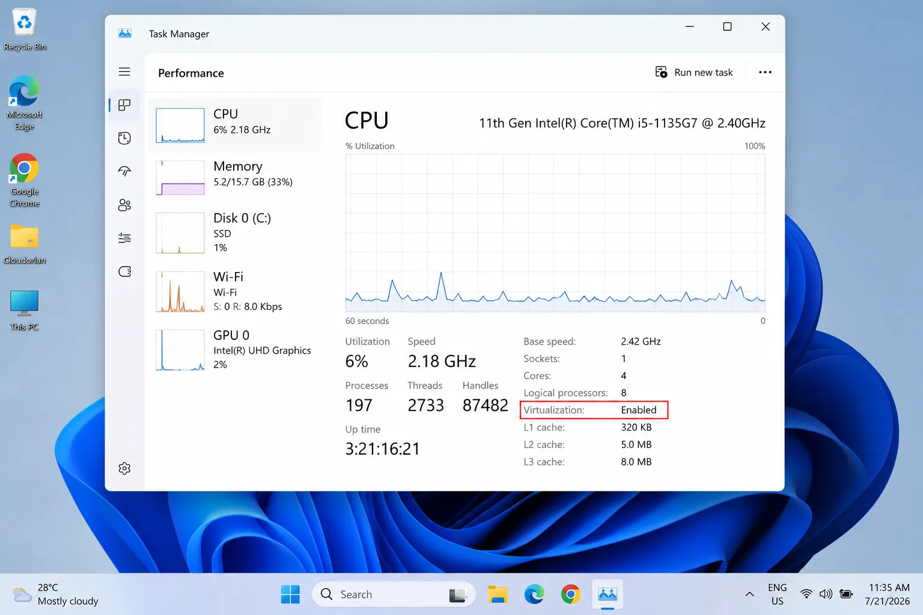This screenshot has width=923, height=615.
Task: Open Task Manager settings gear
Action: [x=124, y=468]
